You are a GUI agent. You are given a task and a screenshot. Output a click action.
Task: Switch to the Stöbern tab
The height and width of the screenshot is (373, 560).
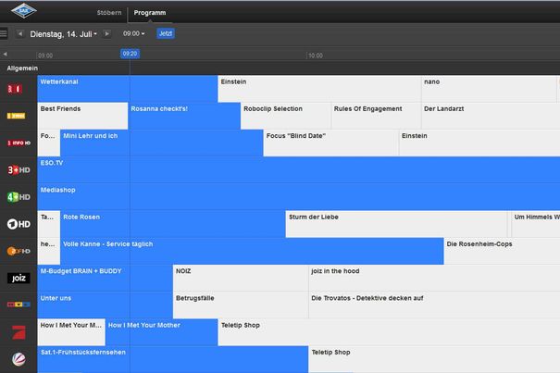(108, 13)
